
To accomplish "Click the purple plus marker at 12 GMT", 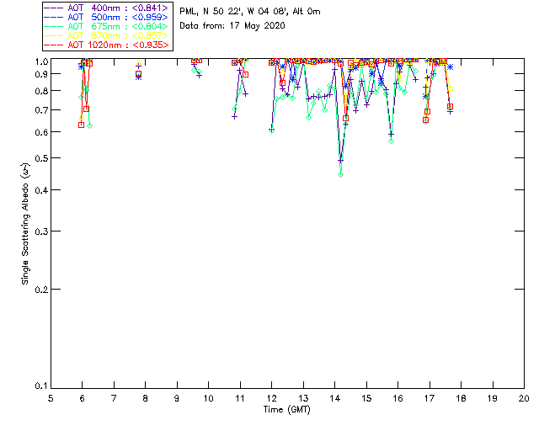I will [x=271, y=130].
